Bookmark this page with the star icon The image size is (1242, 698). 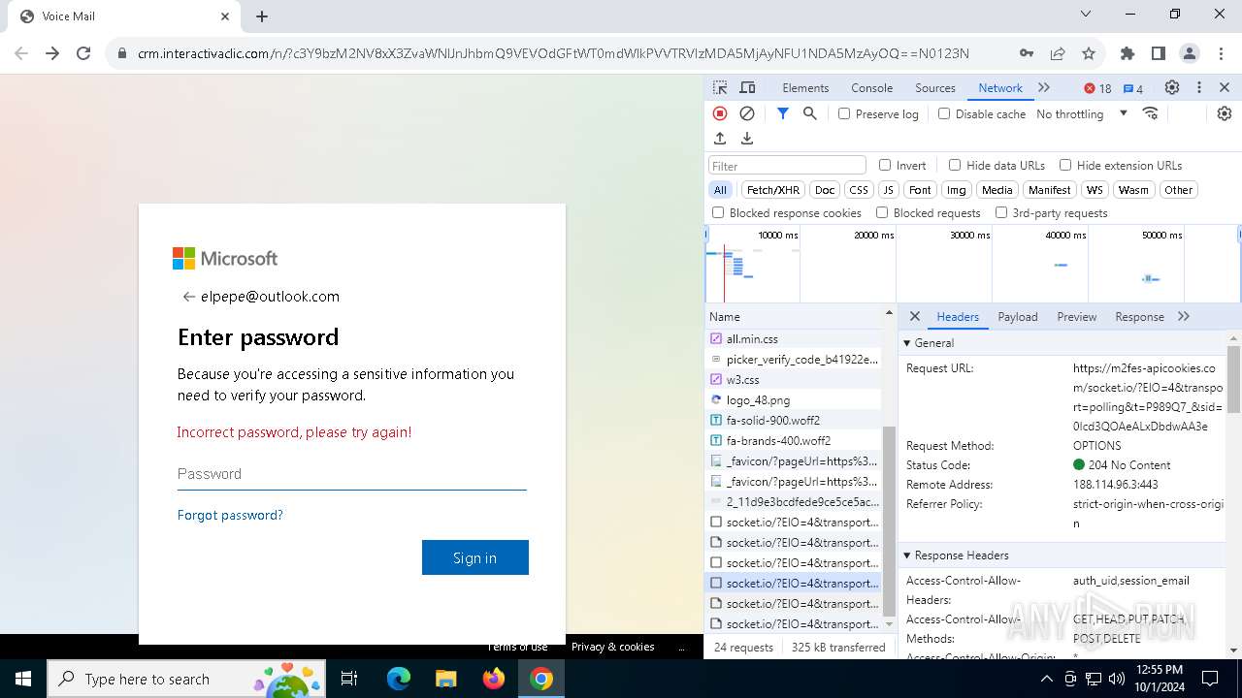pos(1089,53)
